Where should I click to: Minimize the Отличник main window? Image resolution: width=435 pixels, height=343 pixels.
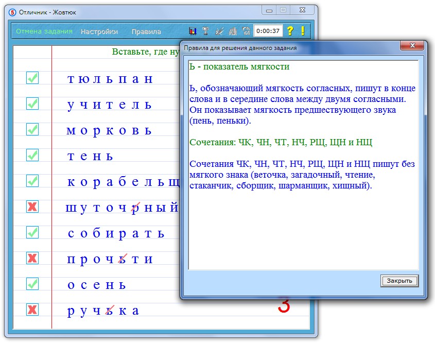269,10
